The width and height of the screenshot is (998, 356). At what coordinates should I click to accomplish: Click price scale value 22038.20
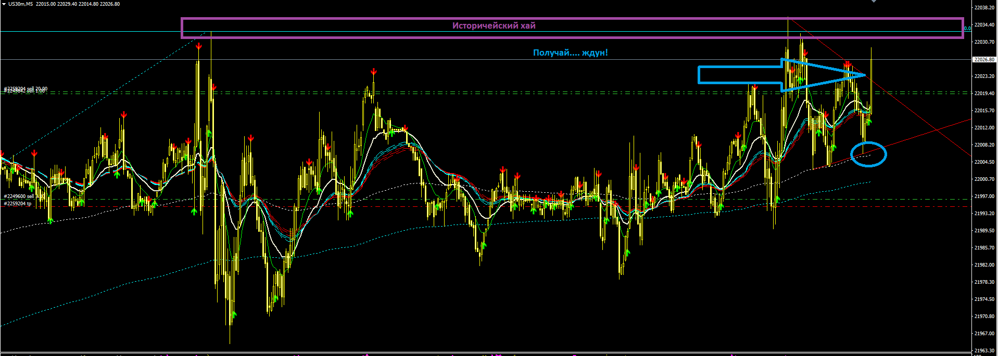984,7
